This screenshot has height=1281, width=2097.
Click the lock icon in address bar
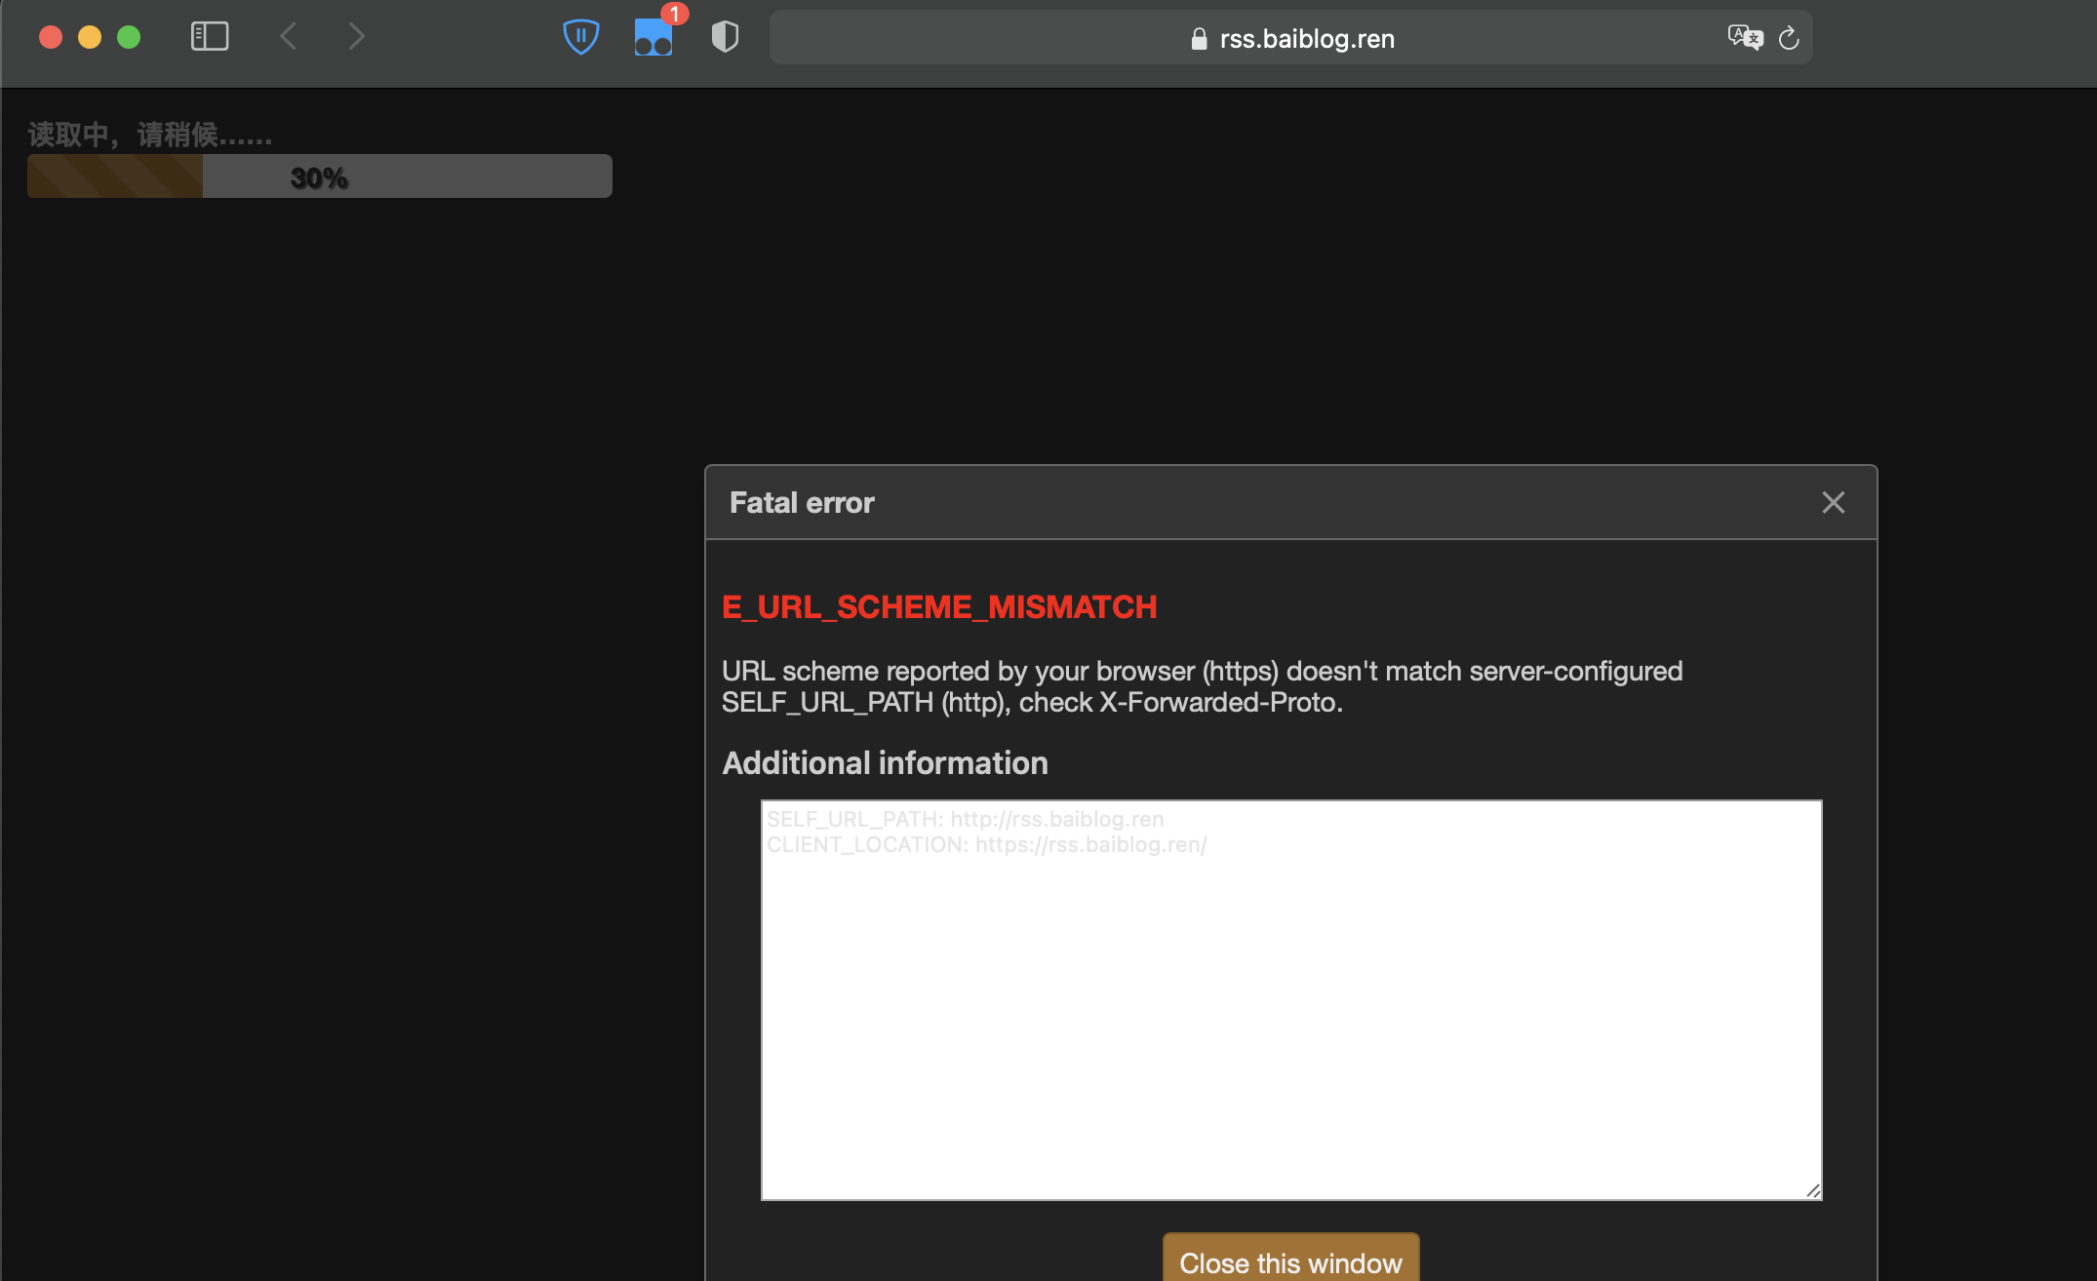(1200, 39)
